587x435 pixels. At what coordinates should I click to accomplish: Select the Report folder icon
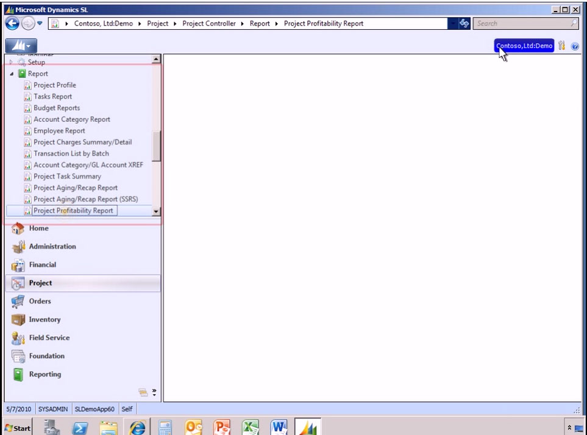[22, 73]
